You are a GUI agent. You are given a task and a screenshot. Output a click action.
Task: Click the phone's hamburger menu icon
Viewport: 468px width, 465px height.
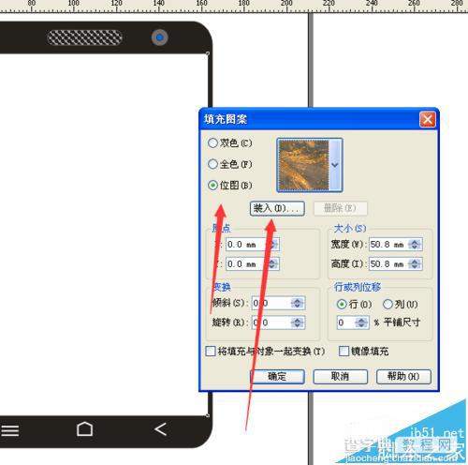click(9, 430)
